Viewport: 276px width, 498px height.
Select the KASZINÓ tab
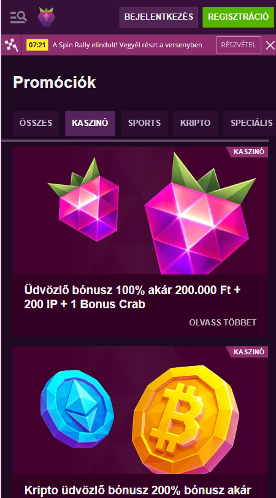[90, 123]
